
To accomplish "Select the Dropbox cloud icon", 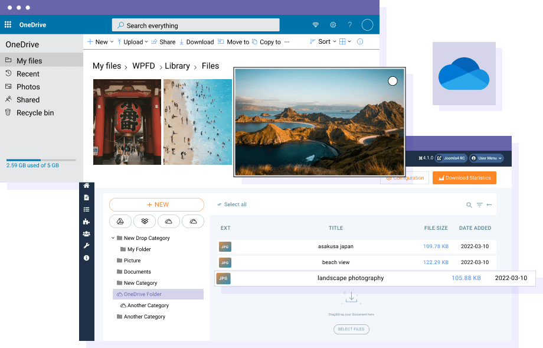I will [x=146, y=221].
